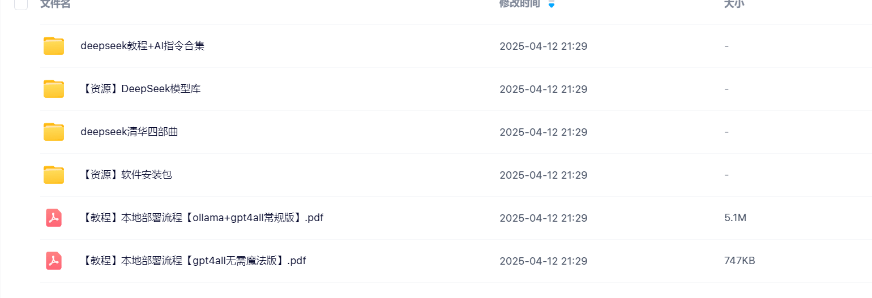Click the PDF icon for ollama+gpt4all常规版 file
The height and width of the screenshot is (298, 872).
54,218
